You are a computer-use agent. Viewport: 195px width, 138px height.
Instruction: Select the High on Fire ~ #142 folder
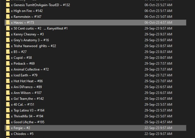[x=27, y=11]
